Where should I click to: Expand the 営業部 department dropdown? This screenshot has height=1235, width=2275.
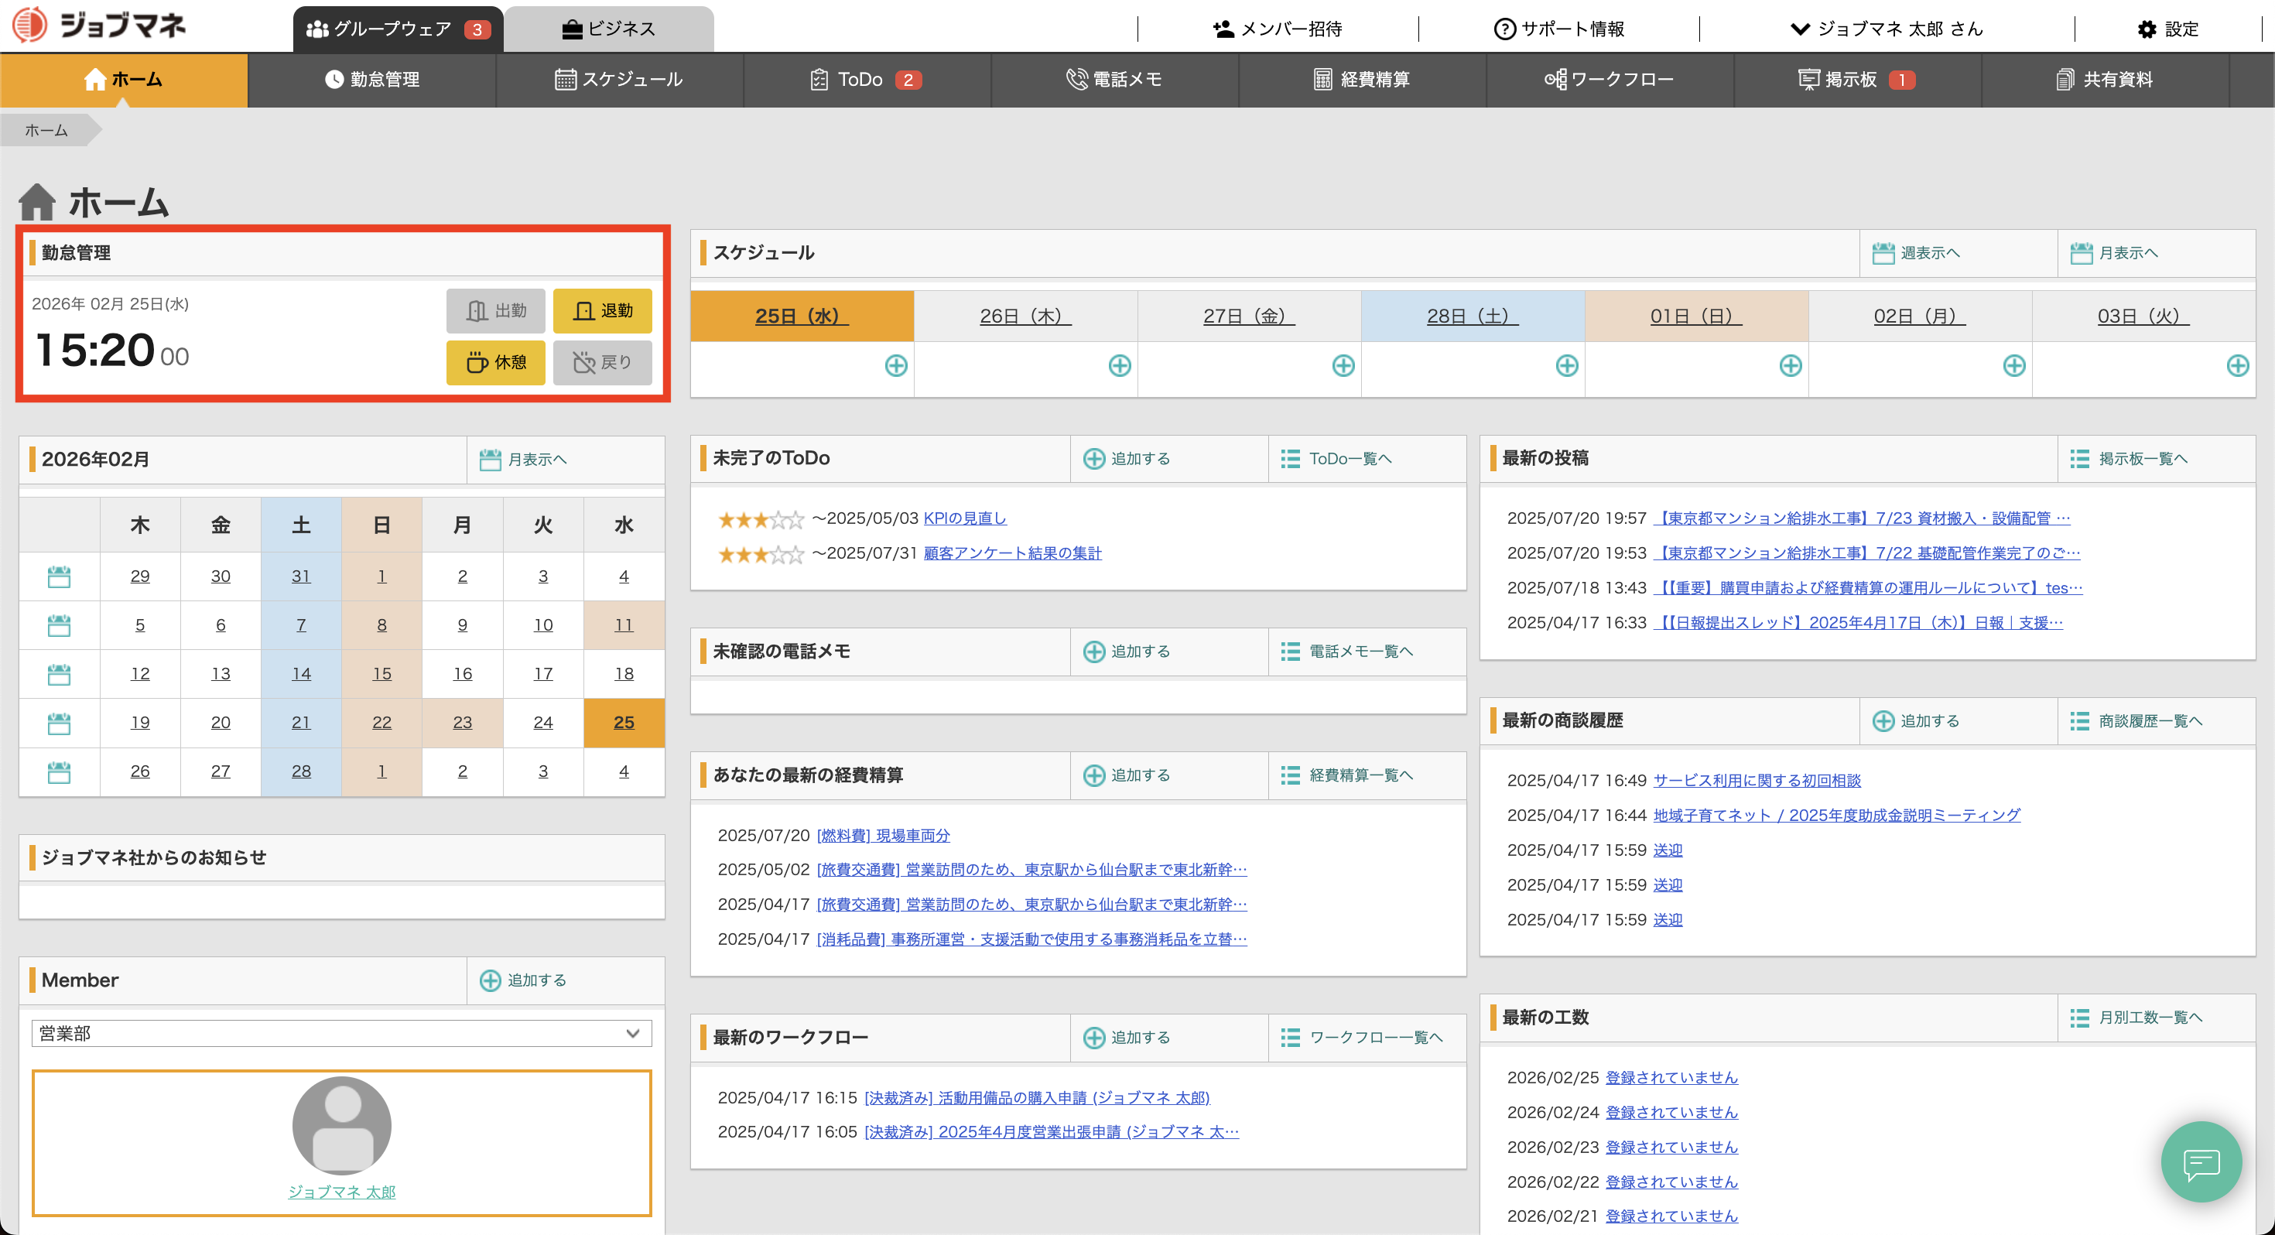tap(342, 1033)
